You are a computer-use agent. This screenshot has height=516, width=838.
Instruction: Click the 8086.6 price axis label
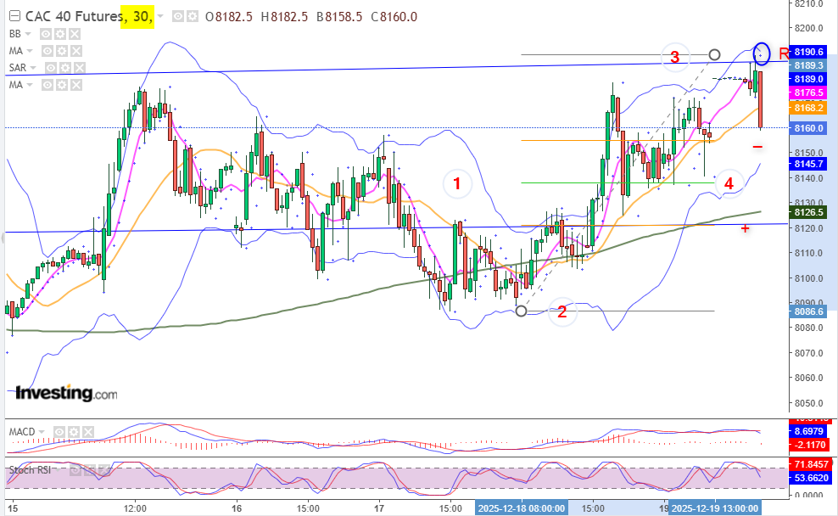[x=808, y=311]
